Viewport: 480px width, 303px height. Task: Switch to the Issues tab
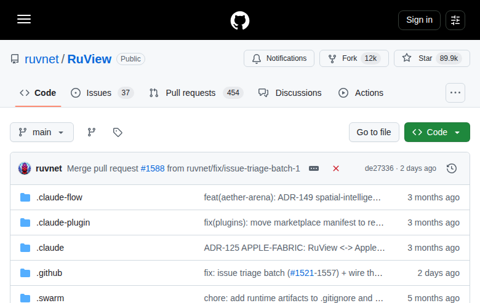click(x=102, y=93)
